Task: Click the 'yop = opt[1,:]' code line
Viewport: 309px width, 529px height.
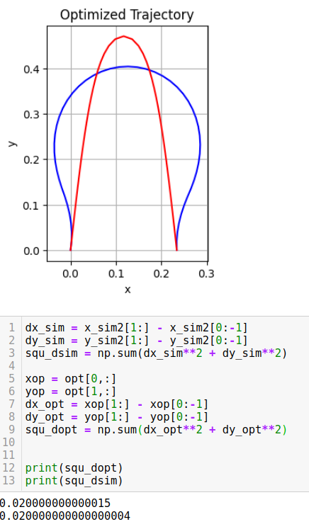Action: coord(71,392)
